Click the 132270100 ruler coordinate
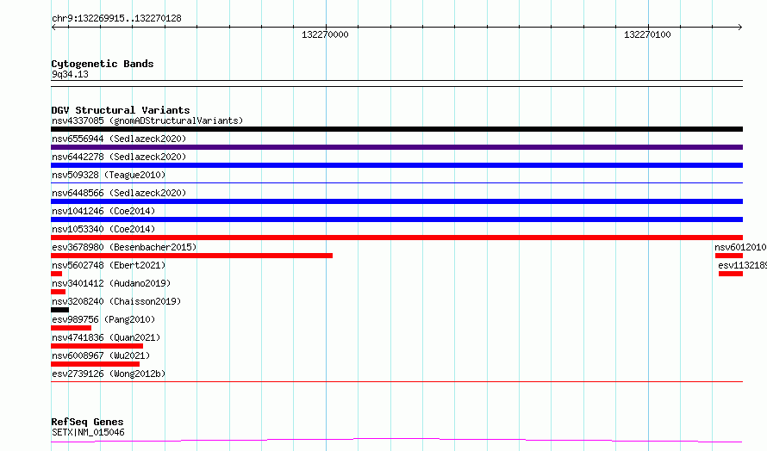 tap(647, 34)
